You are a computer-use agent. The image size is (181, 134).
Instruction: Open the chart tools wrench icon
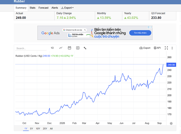point(85,48)
